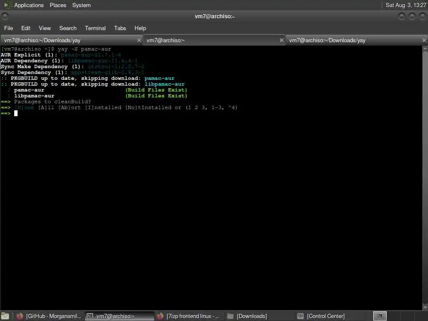Screen dimensions: 428x321
Task: Open the Applications menu in top panel
Action: click(x=29, y=5)
